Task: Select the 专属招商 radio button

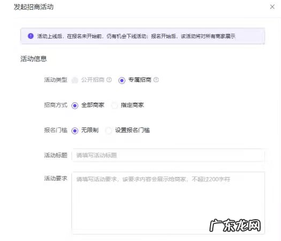Action: 122,81
